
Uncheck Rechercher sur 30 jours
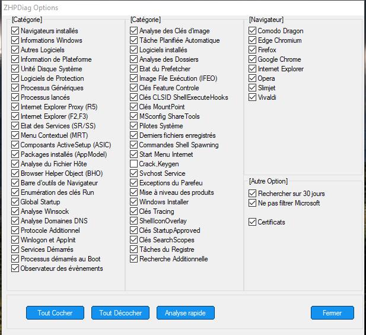253,194
